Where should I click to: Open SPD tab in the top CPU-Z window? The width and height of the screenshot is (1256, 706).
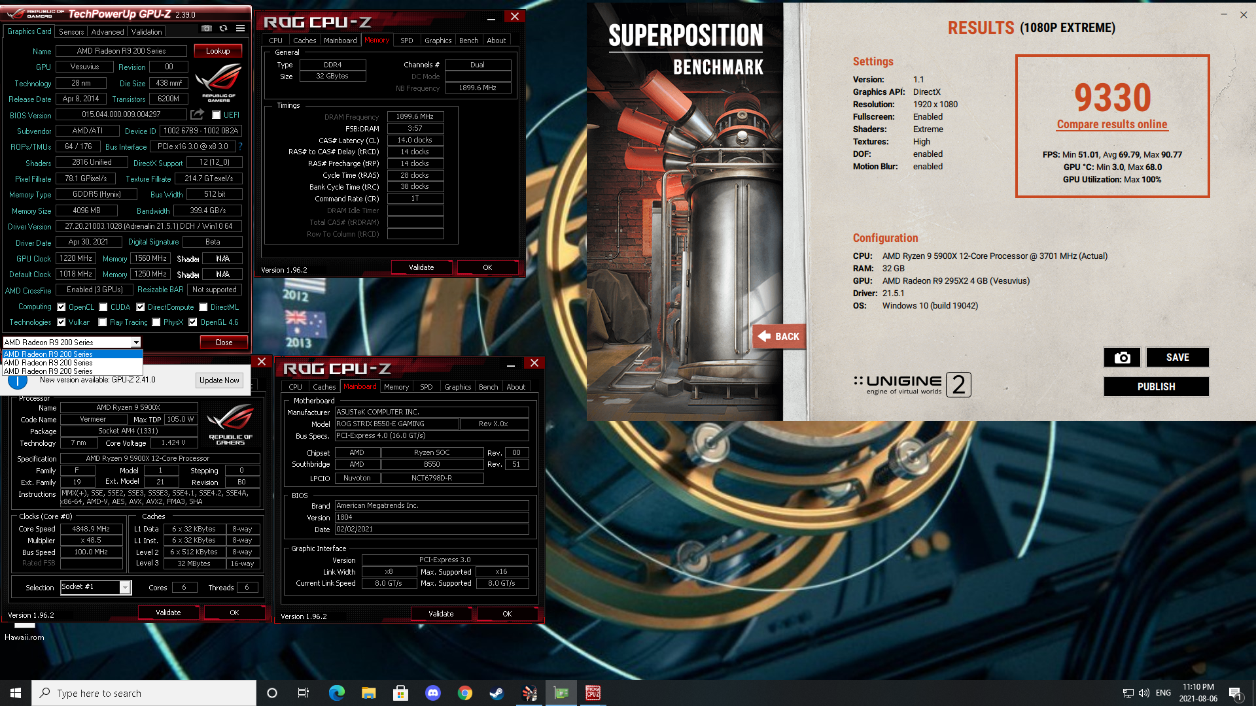(406, 41)
